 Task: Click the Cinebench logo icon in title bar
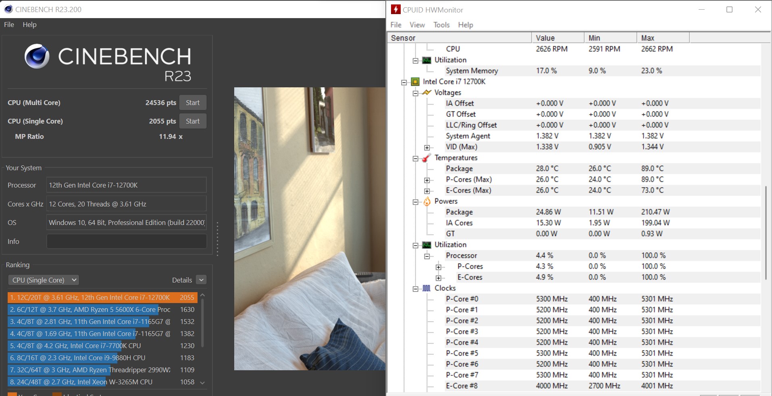click(x=8, y=9)
